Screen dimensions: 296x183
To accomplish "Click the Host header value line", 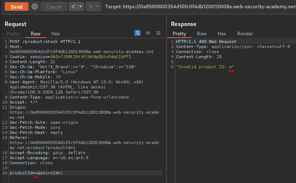I will click(82, 52).
